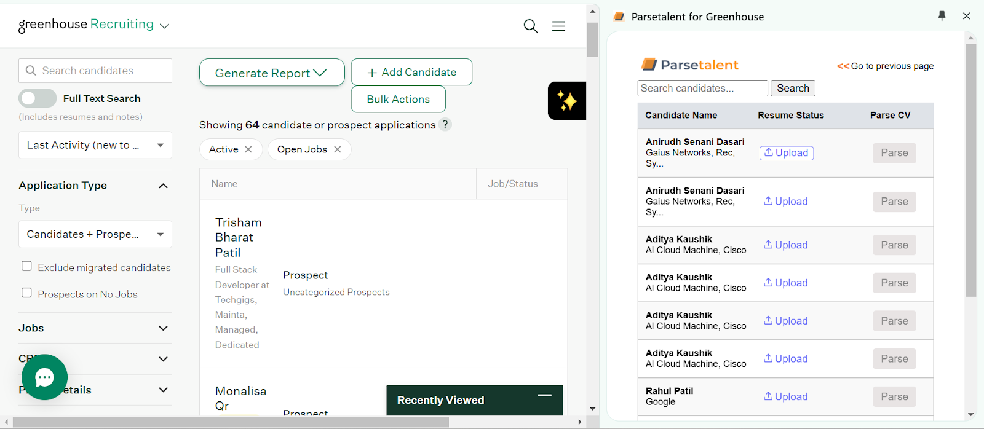This screenshot has width=984, height=429.
Task: Click the outlined Upload button for Anirudh Senani Dasari
Action: point(787,152)
